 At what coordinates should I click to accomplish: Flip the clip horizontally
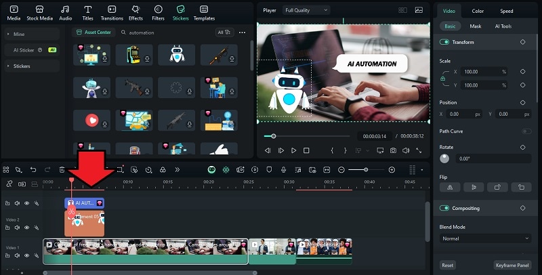click(x=450, y=187)
